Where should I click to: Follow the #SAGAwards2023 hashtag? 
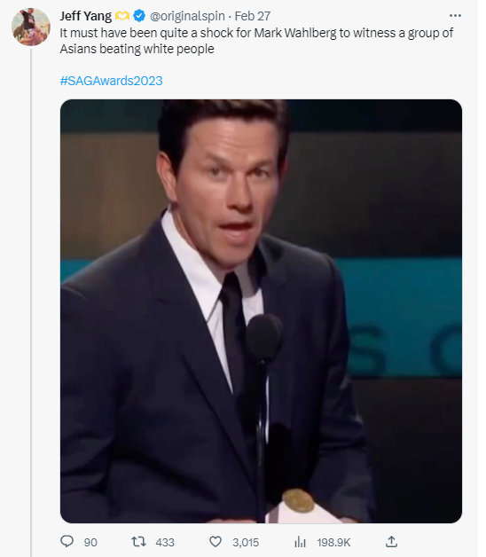coord(111,81)
